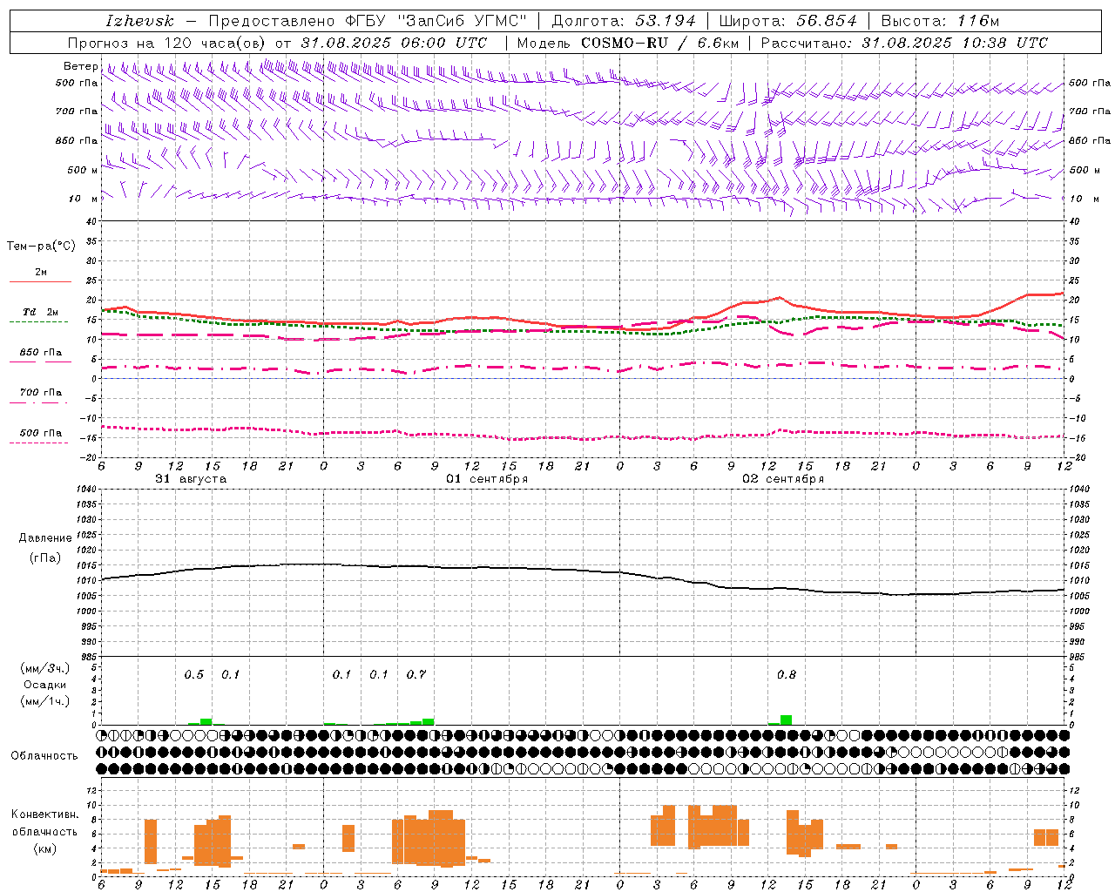Click the black pressure curve line

[583, 570]
